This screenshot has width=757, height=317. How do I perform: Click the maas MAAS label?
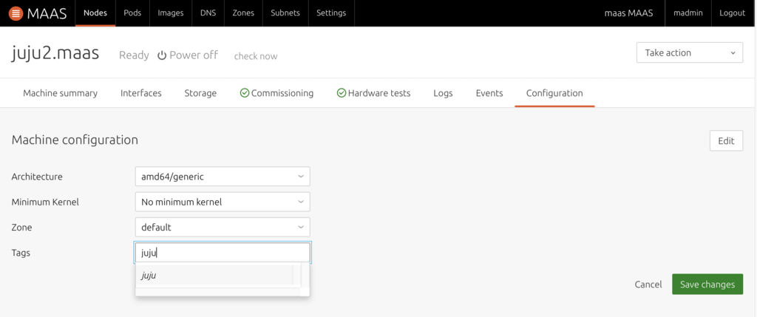[x=628, y=13]
